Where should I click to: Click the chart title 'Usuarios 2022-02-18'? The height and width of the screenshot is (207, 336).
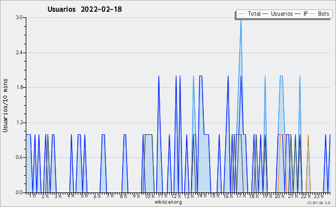pyautogui.click(x=85, y=10)
